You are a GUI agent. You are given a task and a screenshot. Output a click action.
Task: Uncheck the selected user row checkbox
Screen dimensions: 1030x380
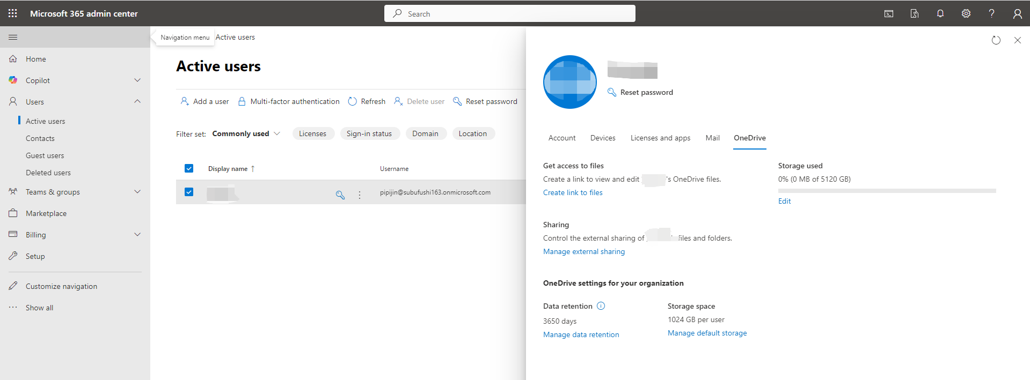189,192
